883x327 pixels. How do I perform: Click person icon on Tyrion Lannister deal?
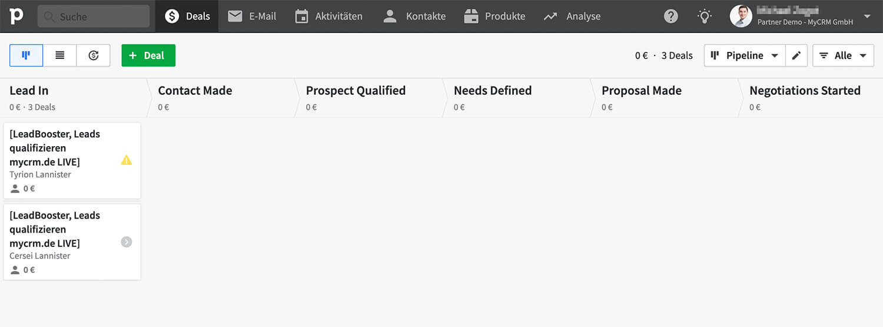tap(15, 189)
